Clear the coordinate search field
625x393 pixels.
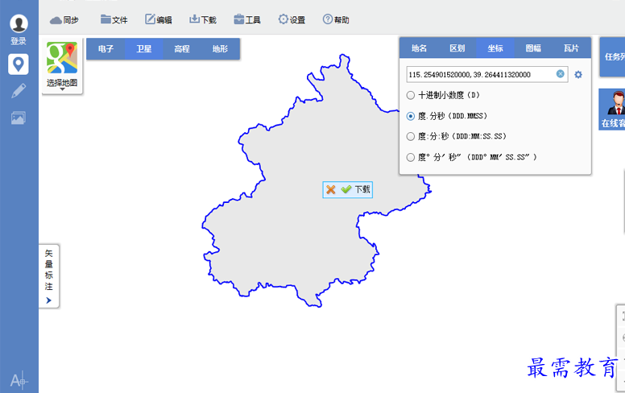(x=560, y=74)
